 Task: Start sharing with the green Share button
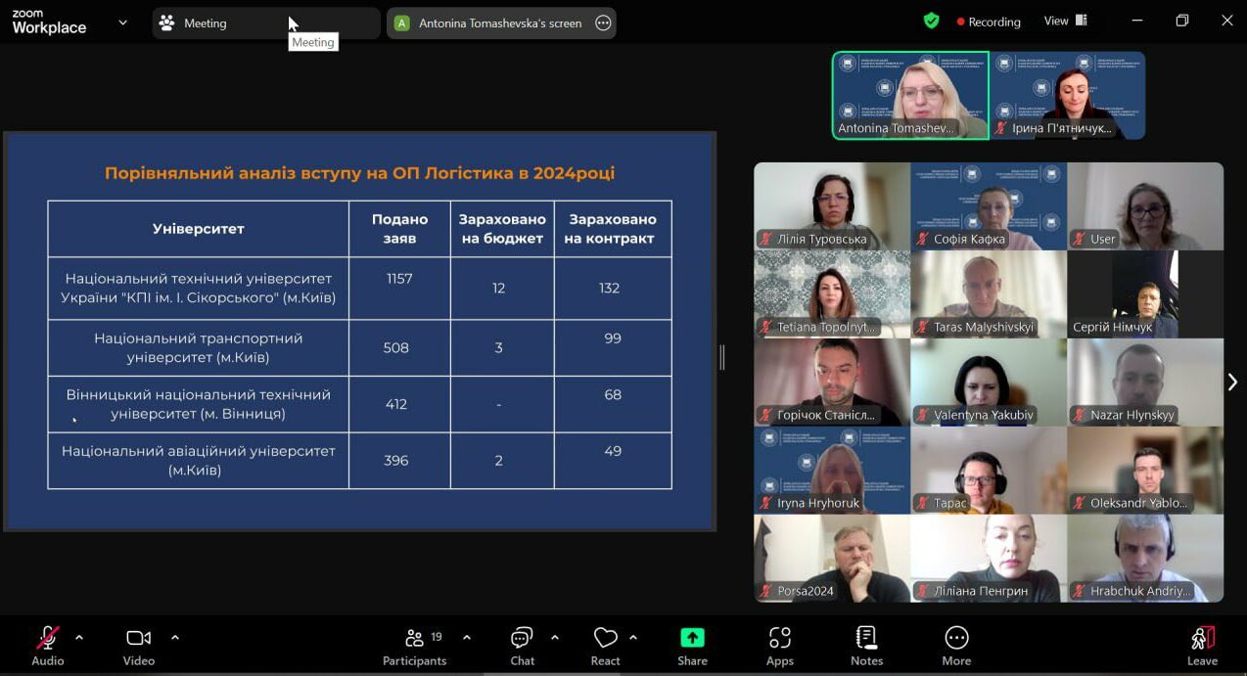(692, 647)
